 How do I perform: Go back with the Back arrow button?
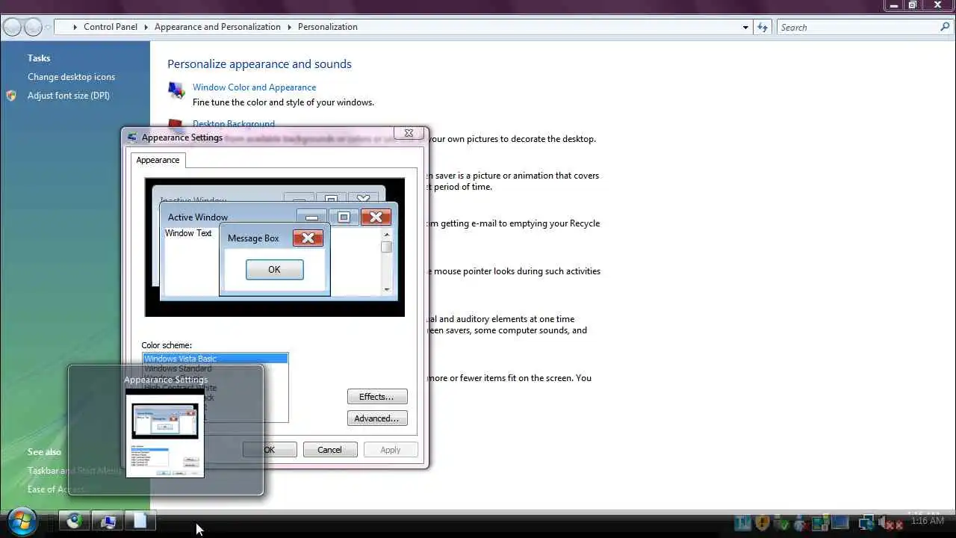point(13,28)
